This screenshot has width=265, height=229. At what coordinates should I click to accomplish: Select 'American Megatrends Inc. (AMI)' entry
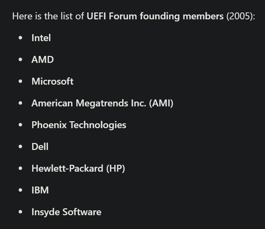102,103
